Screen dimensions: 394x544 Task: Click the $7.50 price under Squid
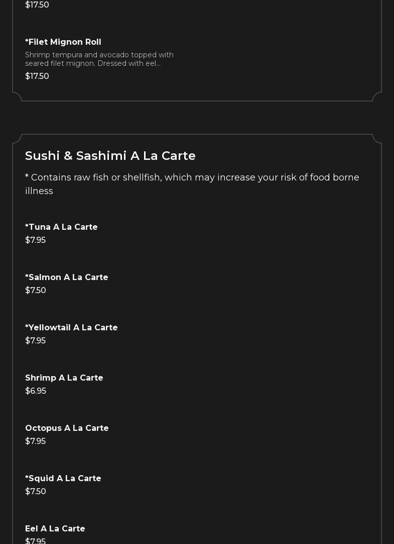[36, 492]
